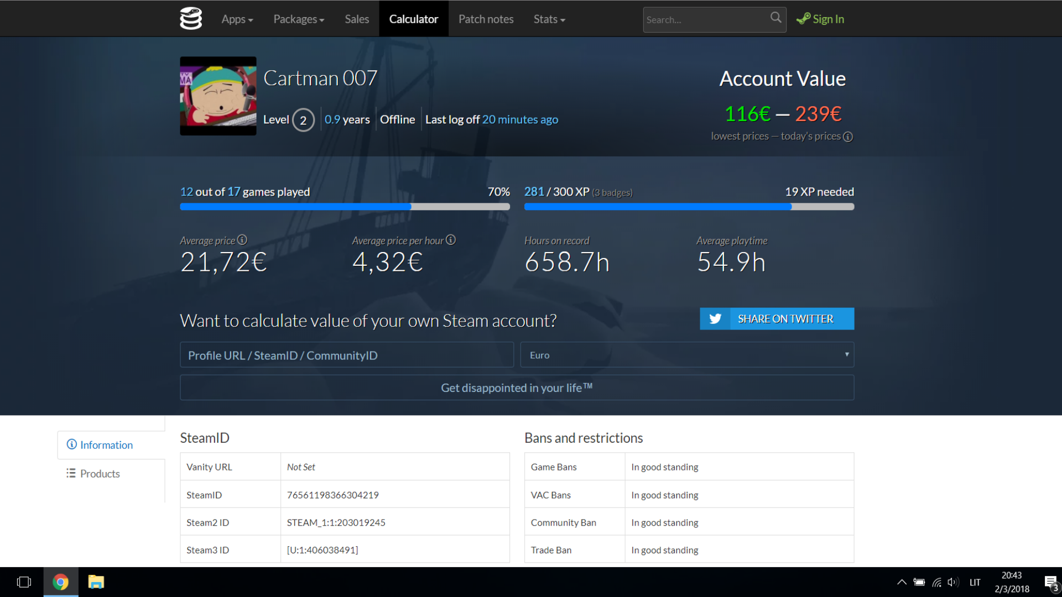This screenshot has height=597, width=1062.
Task: Click the battery tray icon
Action: coord(919,582)
